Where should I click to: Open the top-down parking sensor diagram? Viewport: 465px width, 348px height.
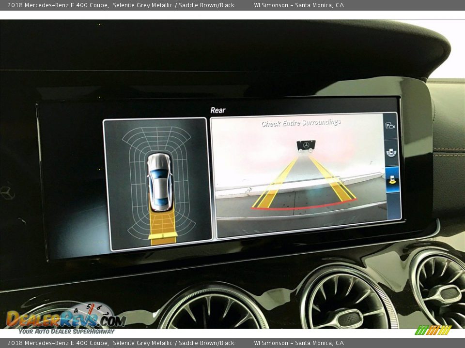tap(157, 184)
